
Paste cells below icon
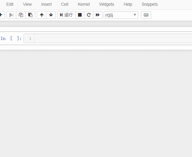[30, 15]
